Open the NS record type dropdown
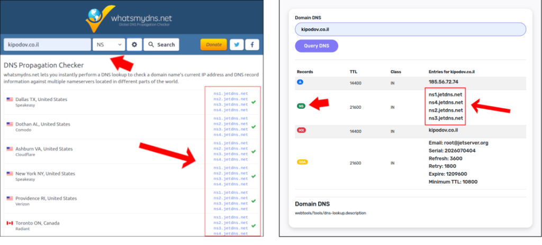The image size is (542, 245). (x=109, y=44)
